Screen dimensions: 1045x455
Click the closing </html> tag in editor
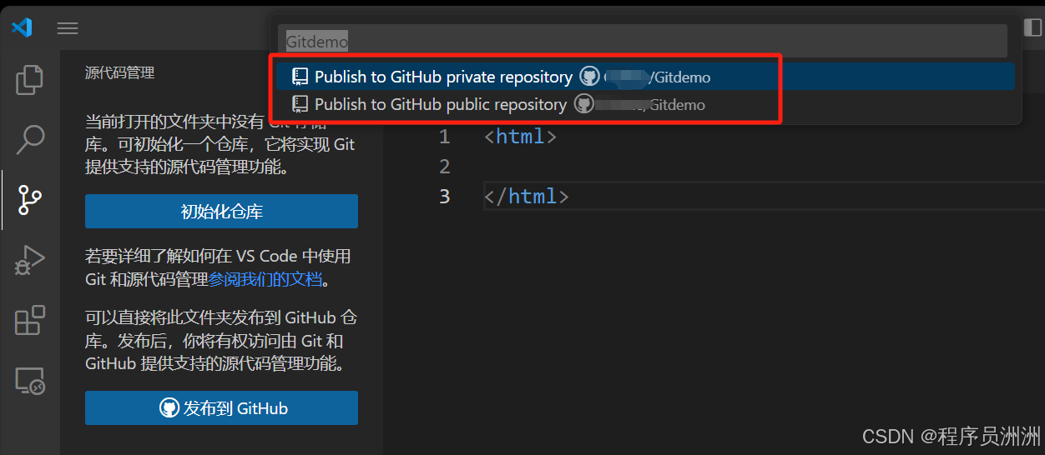(527, 197)
